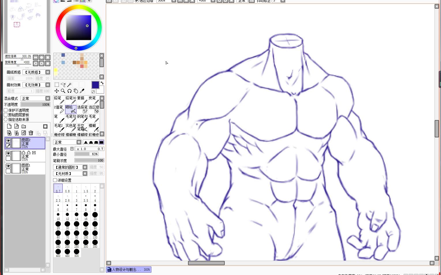Adjust the 不透明度 opacity slider
The height and width of the screenshot is (275, 441).
click(35, 105)
